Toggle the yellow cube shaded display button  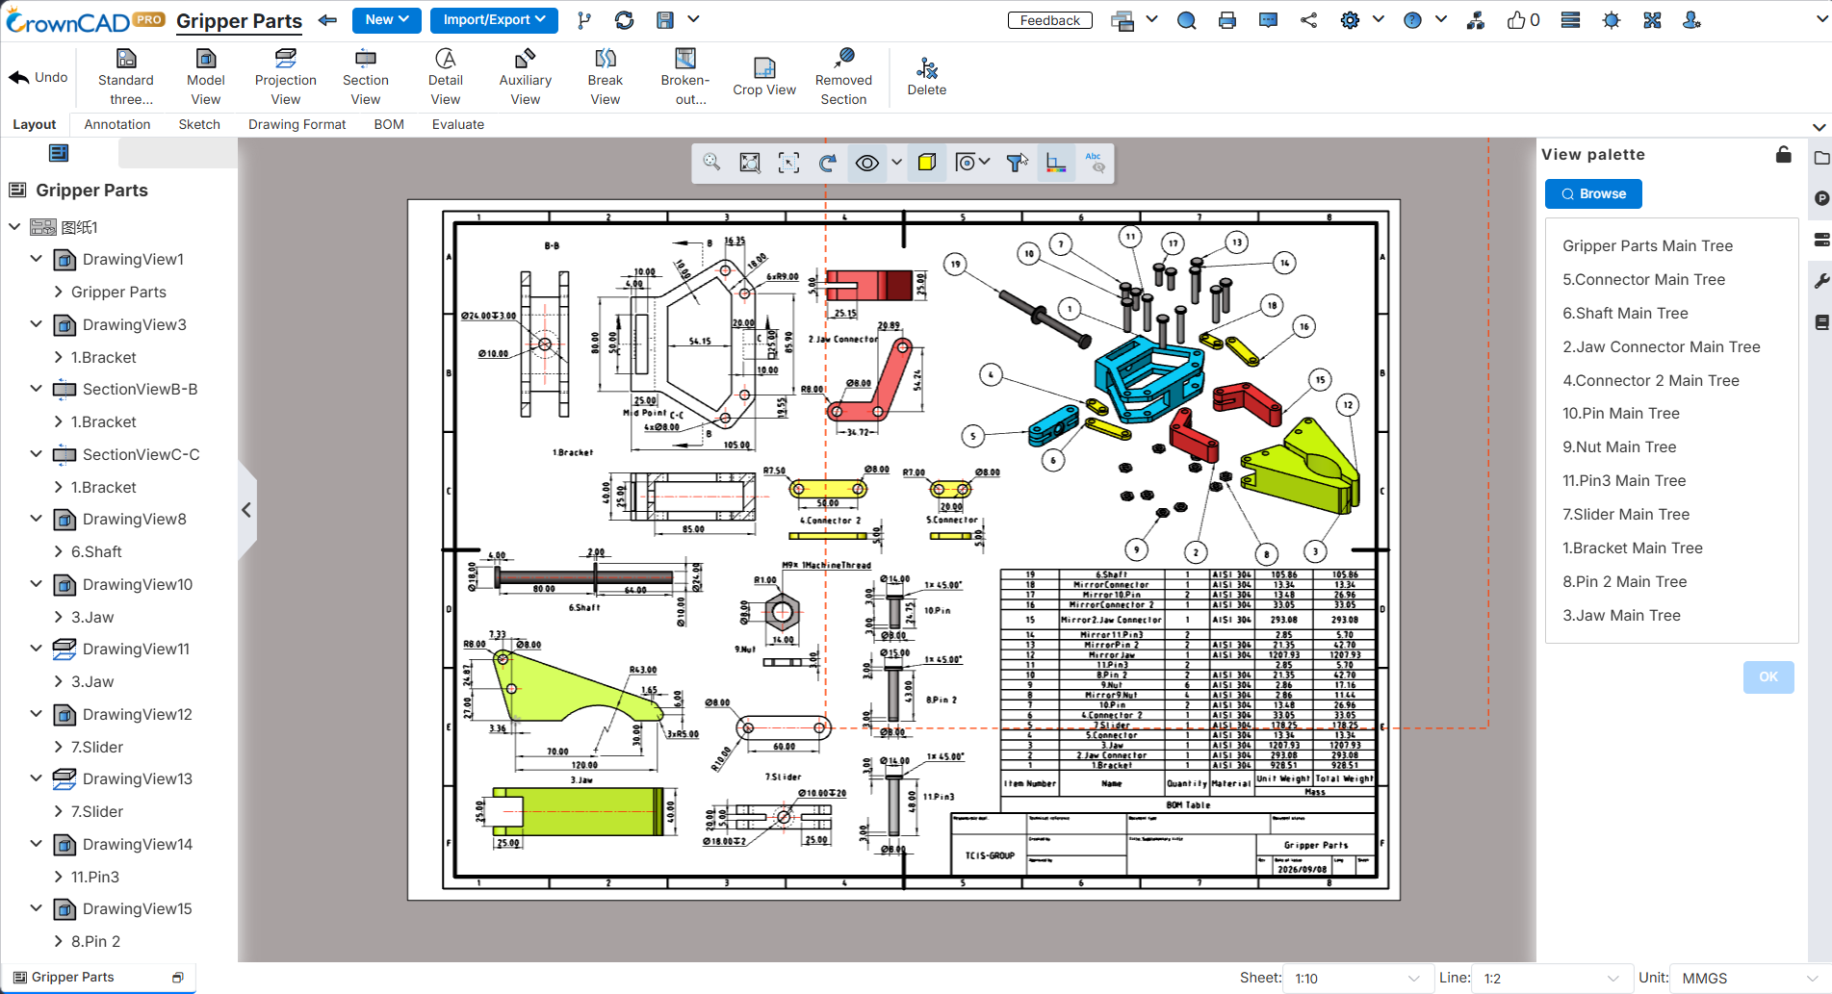point(926,163)
